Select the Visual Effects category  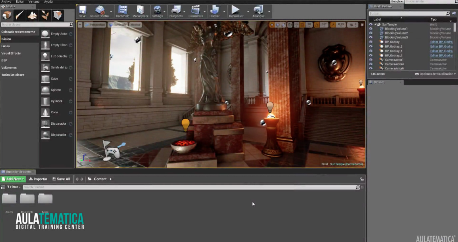click(11, 53)
